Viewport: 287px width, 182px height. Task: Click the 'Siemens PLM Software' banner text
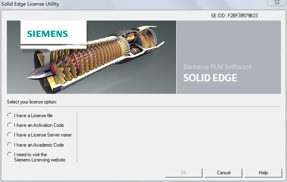pos(217,67)
